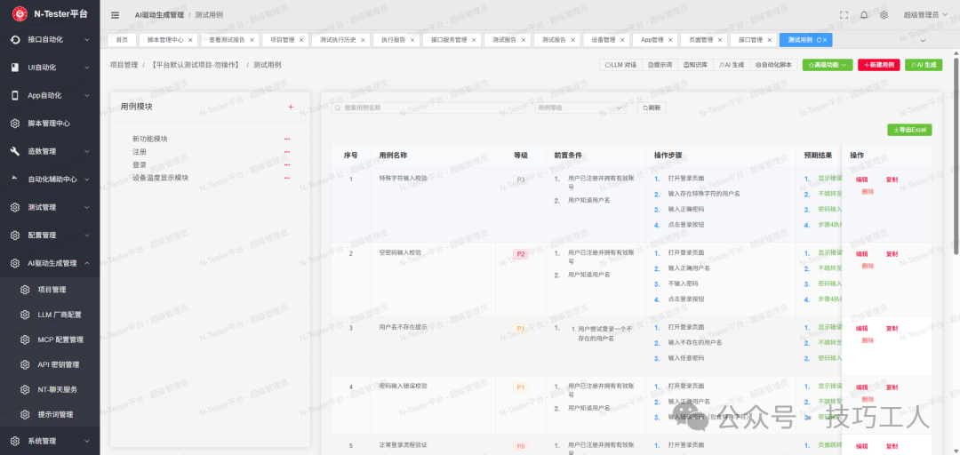Click the red 新建用例 button

click(x=878, y=64)
